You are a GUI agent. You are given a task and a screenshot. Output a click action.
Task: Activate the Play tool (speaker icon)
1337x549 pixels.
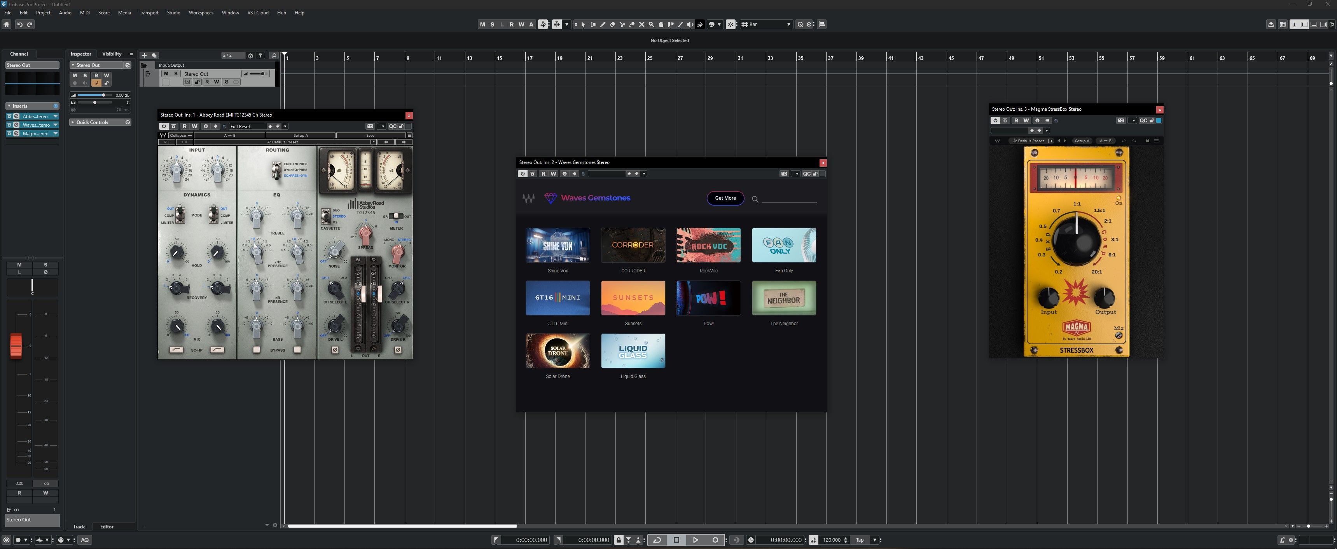[x=690, y=24]
